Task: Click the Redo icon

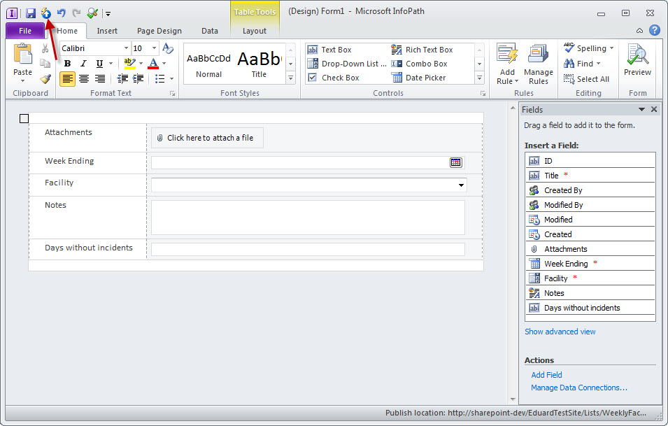Action: point(77,13)
